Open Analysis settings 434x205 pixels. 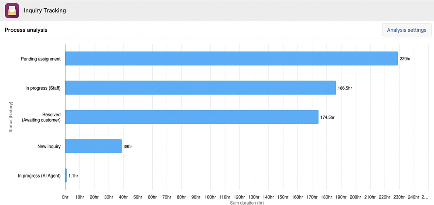tap(407, 30)
